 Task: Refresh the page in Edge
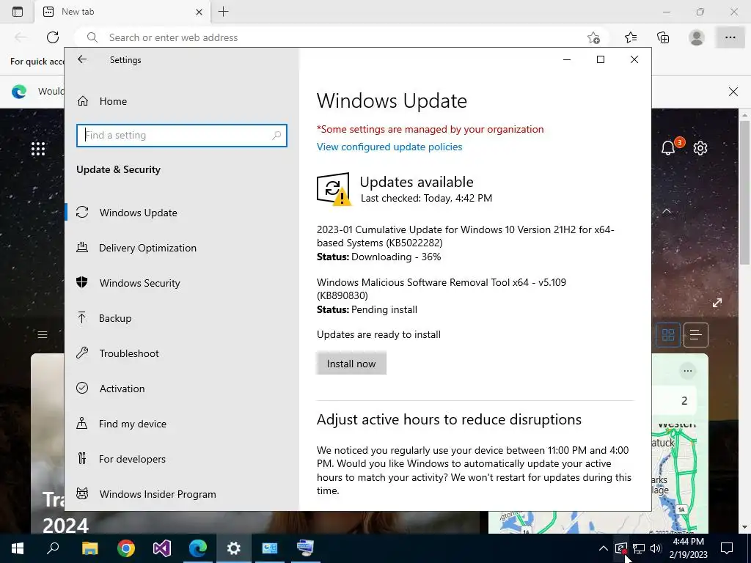[53, 37]
